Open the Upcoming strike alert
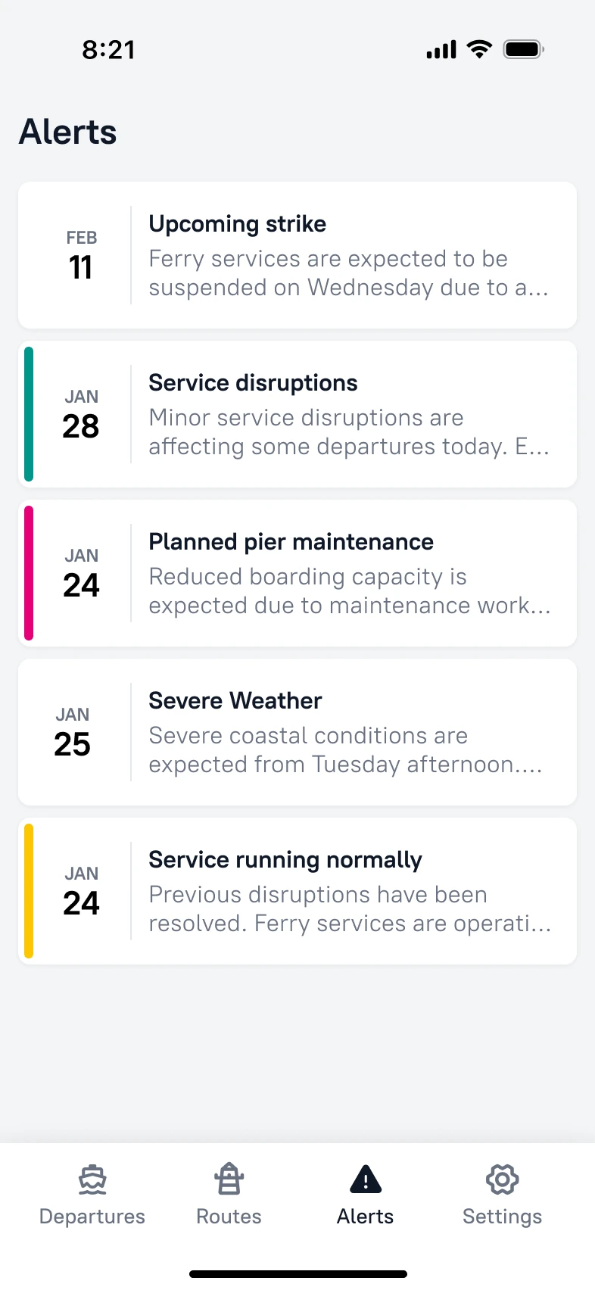595x1290 pixels. 297,255
